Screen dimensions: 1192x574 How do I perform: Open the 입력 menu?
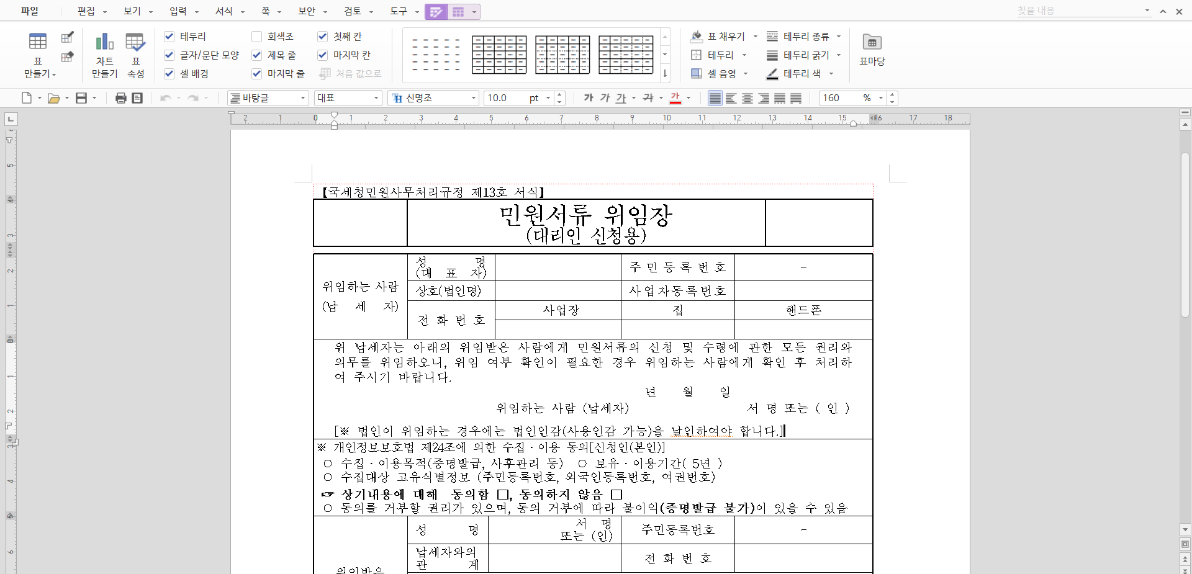(x=178, y=11)
